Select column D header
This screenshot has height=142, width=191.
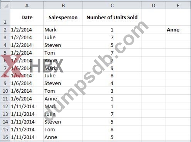[153, 5]
